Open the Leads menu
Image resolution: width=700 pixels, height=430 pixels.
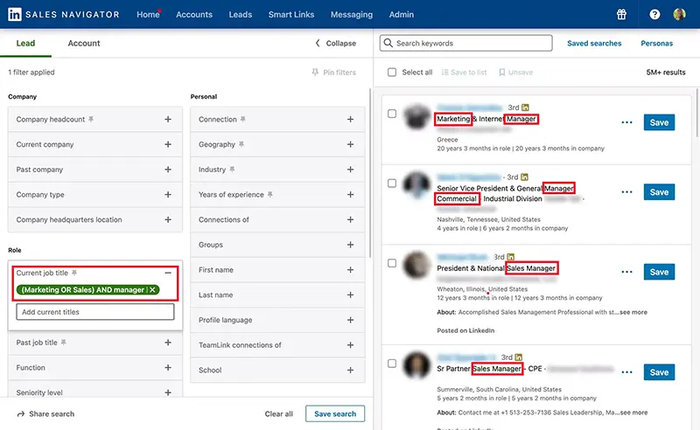coord(240,14)
